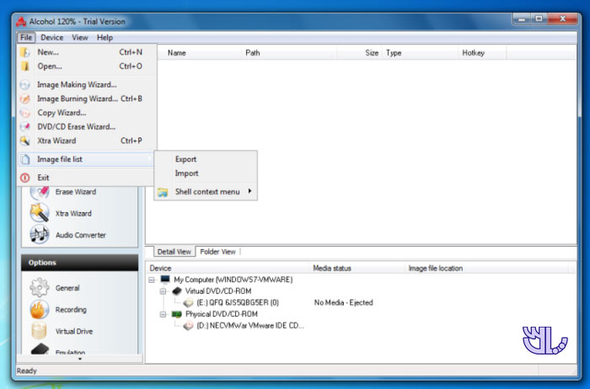This screenshot has height=389, width=590.
Task: Select Copy Wizard... menu entry
Action: click(x=88, y=113)
